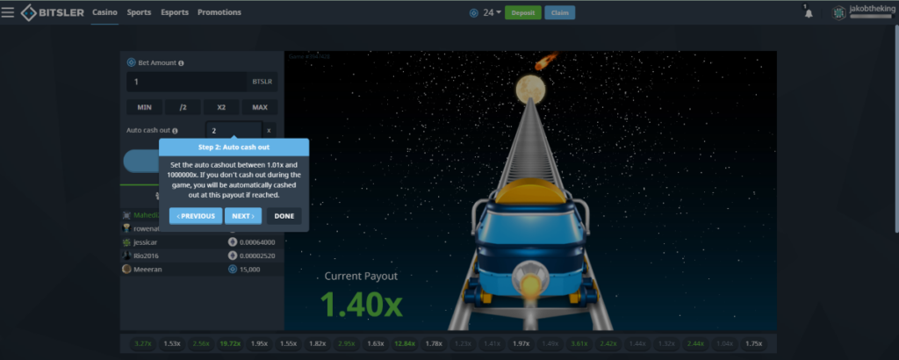Click the 12.84x history chip
The width and height of the screenshot is (899, 360).
[405, 344]
